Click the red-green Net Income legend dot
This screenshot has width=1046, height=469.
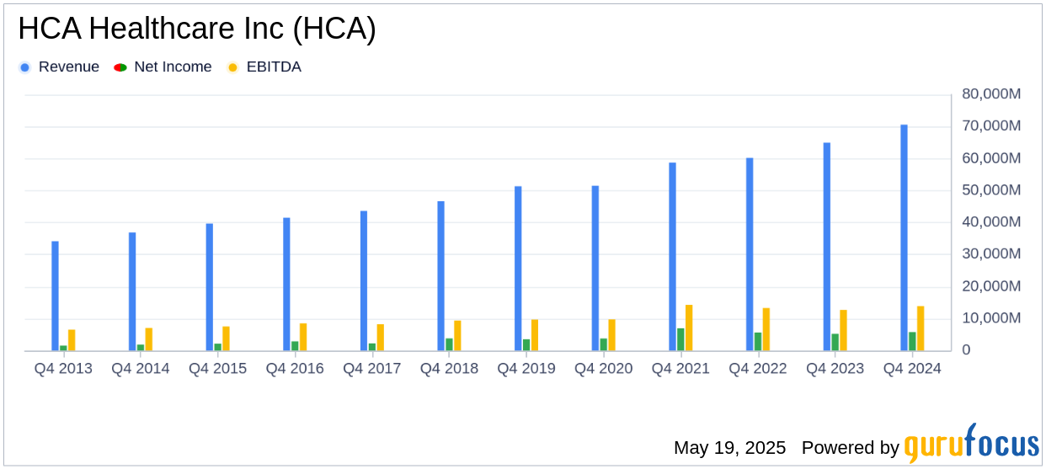[x=120, y=67]
